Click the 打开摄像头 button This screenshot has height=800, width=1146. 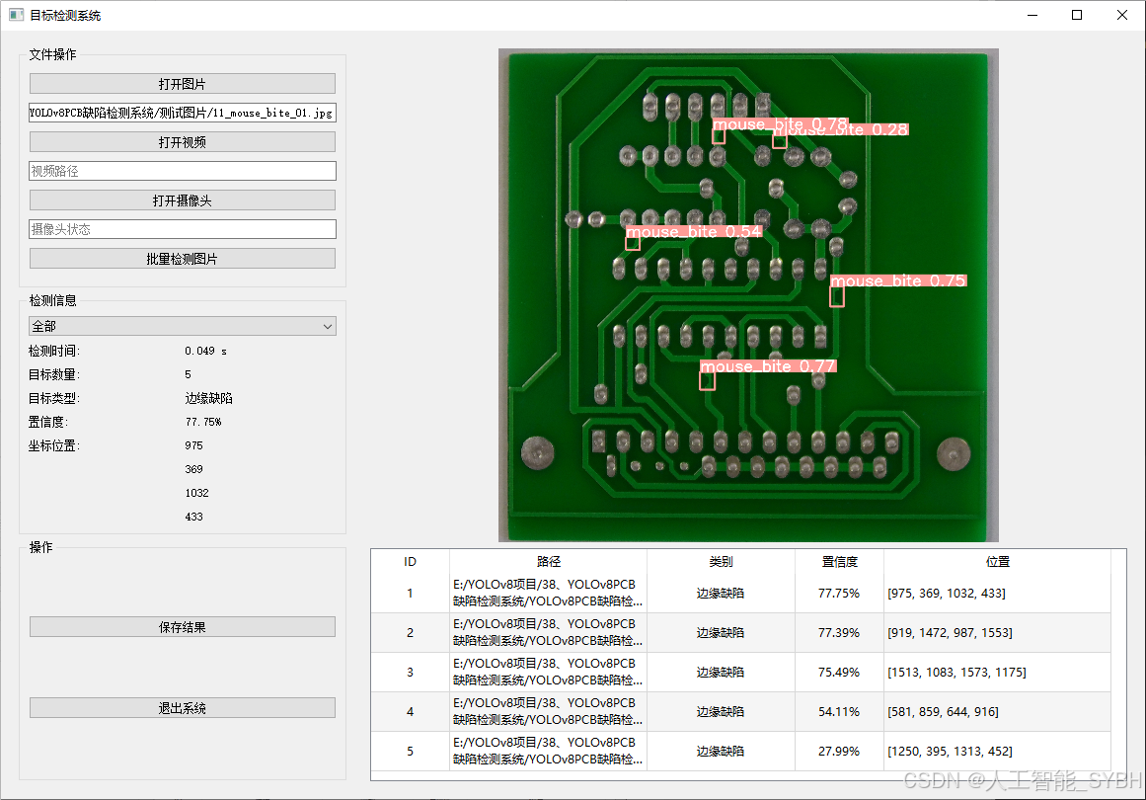point(182,200)
